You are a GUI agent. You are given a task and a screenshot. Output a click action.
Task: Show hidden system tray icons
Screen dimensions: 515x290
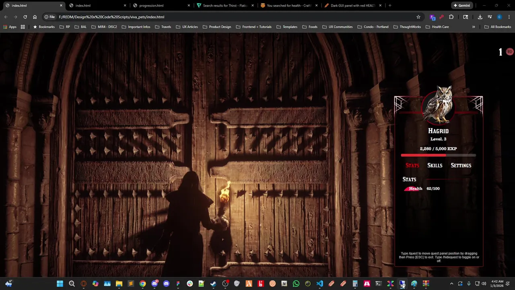pos(451,284)
